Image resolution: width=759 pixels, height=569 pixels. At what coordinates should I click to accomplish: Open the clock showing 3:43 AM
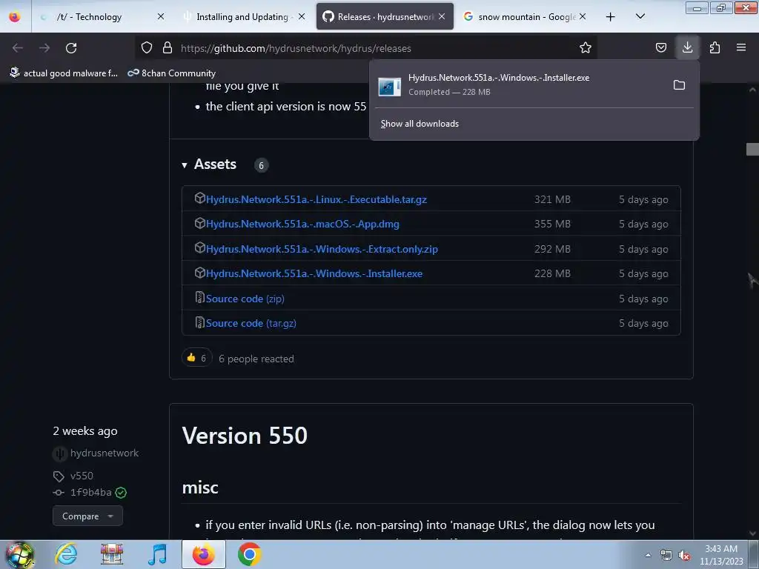click(x=721, y=555)
